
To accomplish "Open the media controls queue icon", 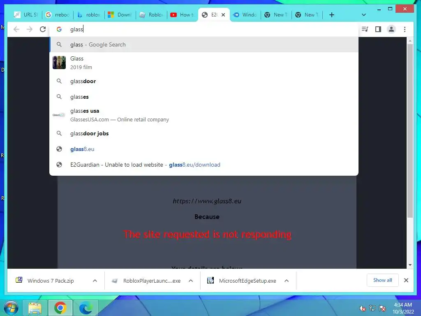I will point(365,29).
